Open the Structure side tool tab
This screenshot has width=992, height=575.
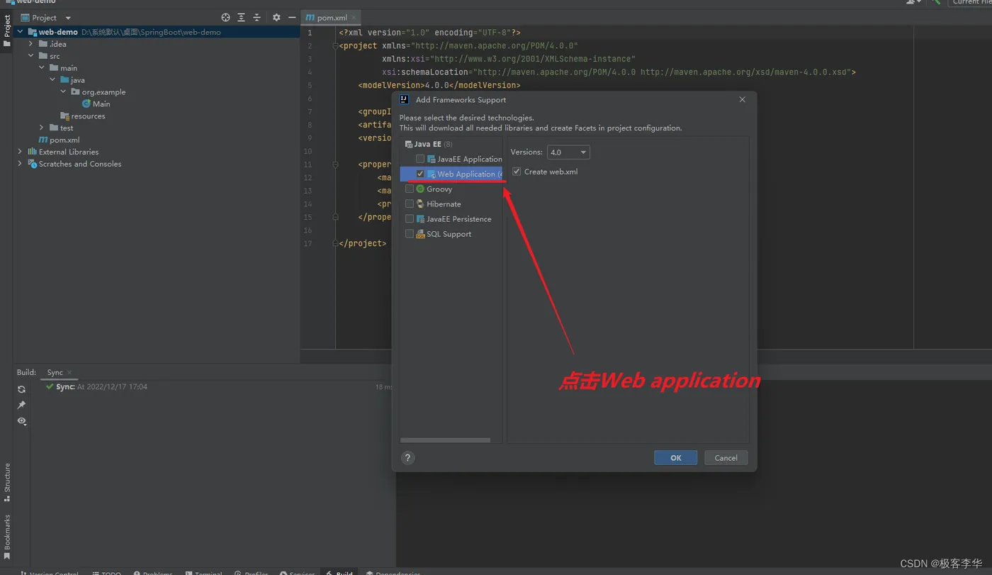click(7, 483)
